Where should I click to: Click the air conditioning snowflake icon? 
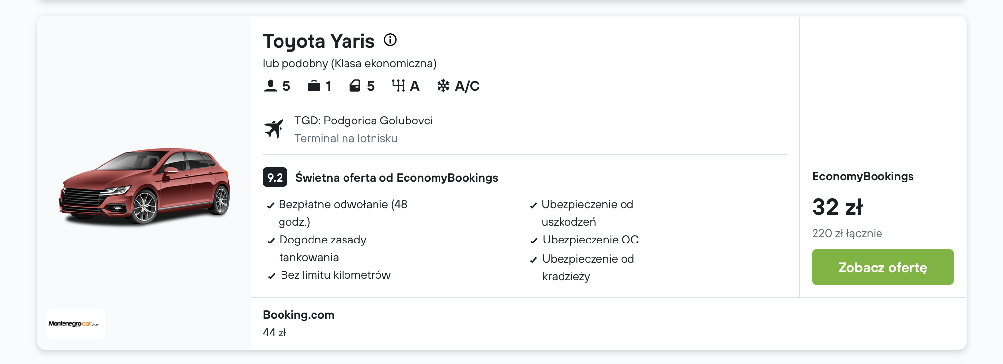(x=443, y=86)
